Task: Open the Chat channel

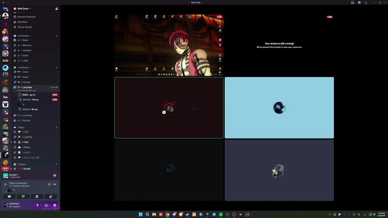Action: (25, 132)
